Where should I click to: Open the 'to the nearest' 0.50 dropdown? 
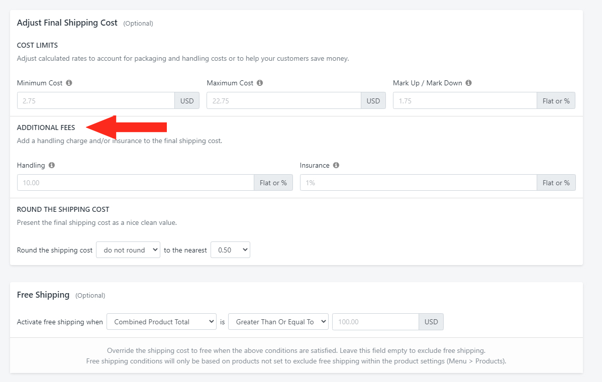tap(230, 249)
